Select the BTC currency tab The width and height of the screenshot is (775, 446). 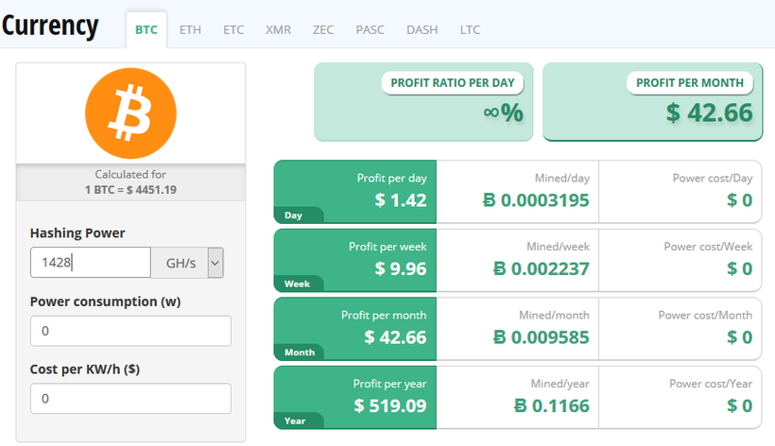pos(146,29)
